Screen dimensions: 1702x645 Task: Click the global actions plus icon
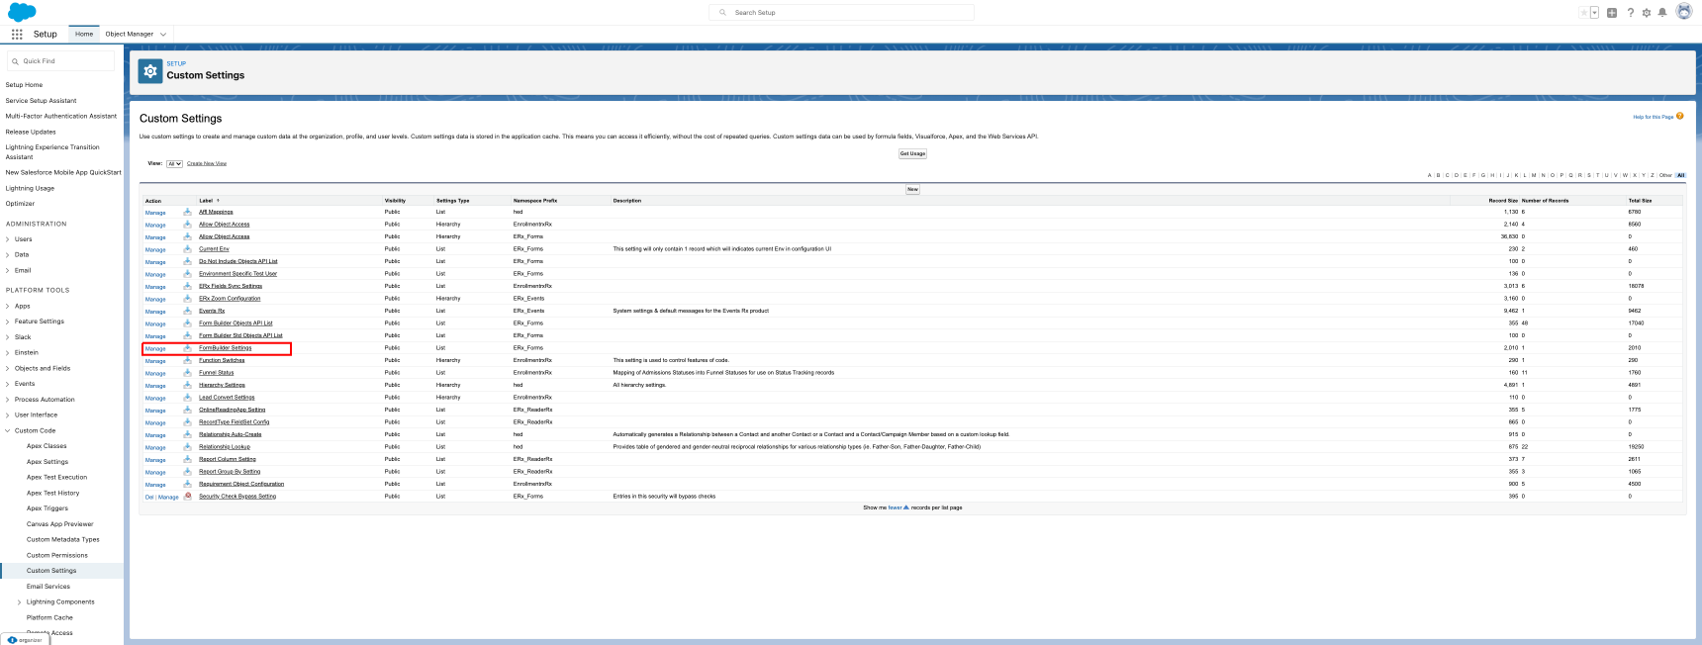[x=1612, y=13]
